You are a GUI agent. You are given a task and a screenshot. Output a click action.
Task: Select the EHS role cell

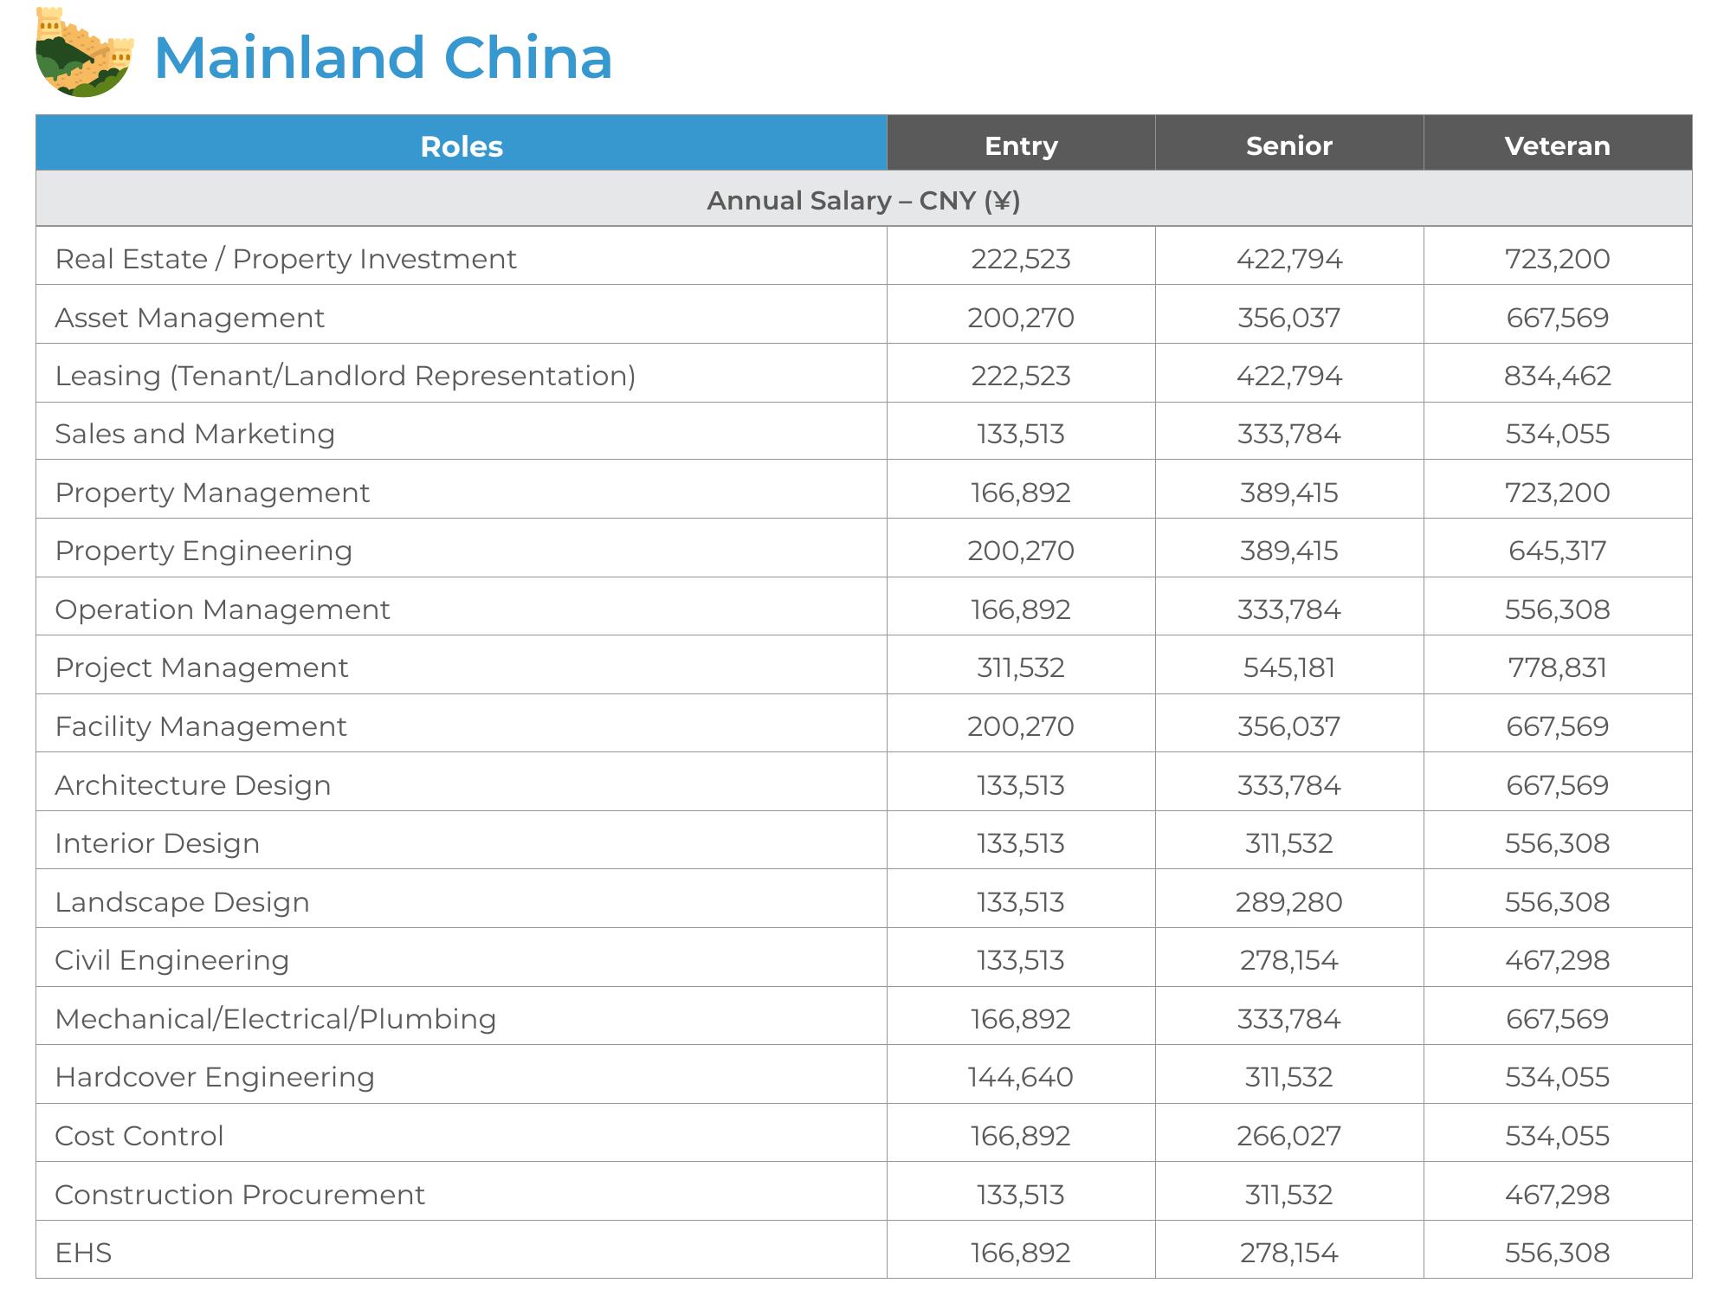click(x=462, y=1250)
